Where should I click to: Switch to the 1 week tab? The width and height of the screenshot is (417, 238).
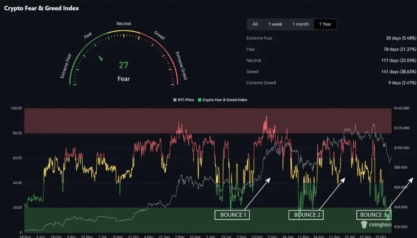(275, 24)
